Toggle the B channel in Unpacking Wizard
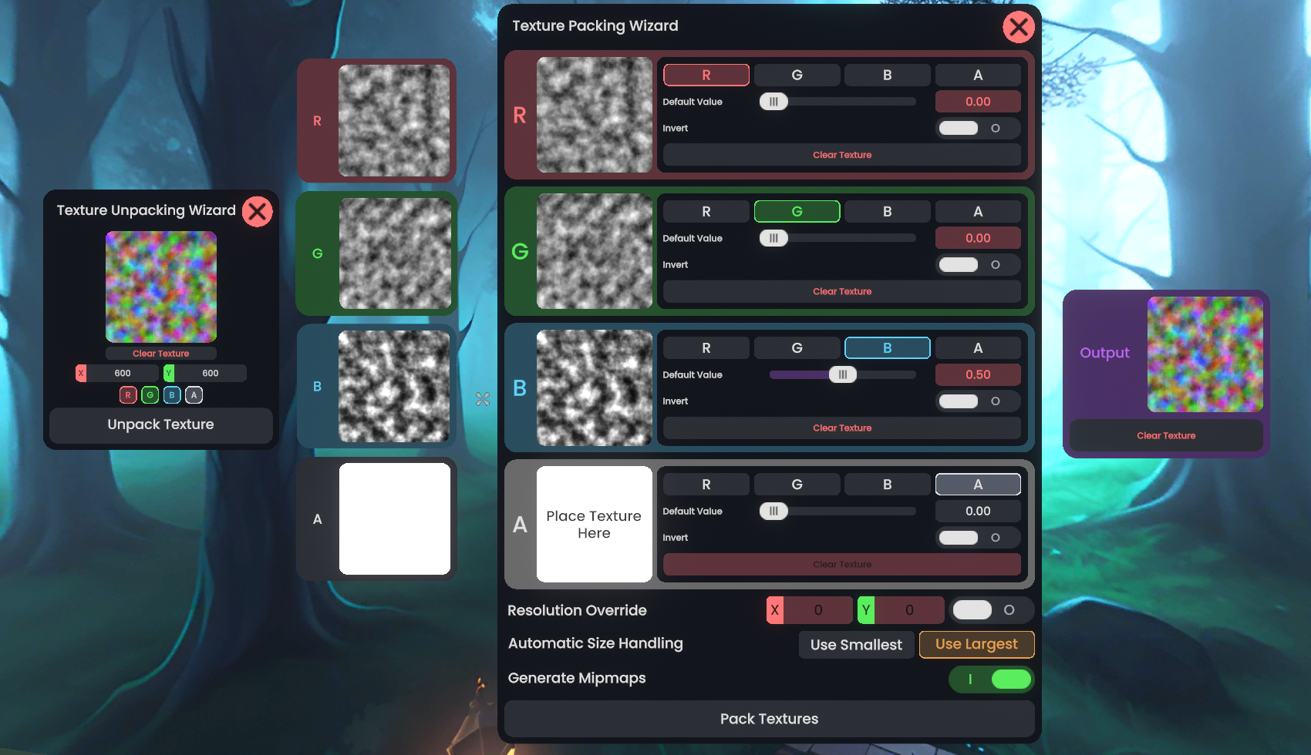Screen dimensions: 1311x755 [172, 395]
